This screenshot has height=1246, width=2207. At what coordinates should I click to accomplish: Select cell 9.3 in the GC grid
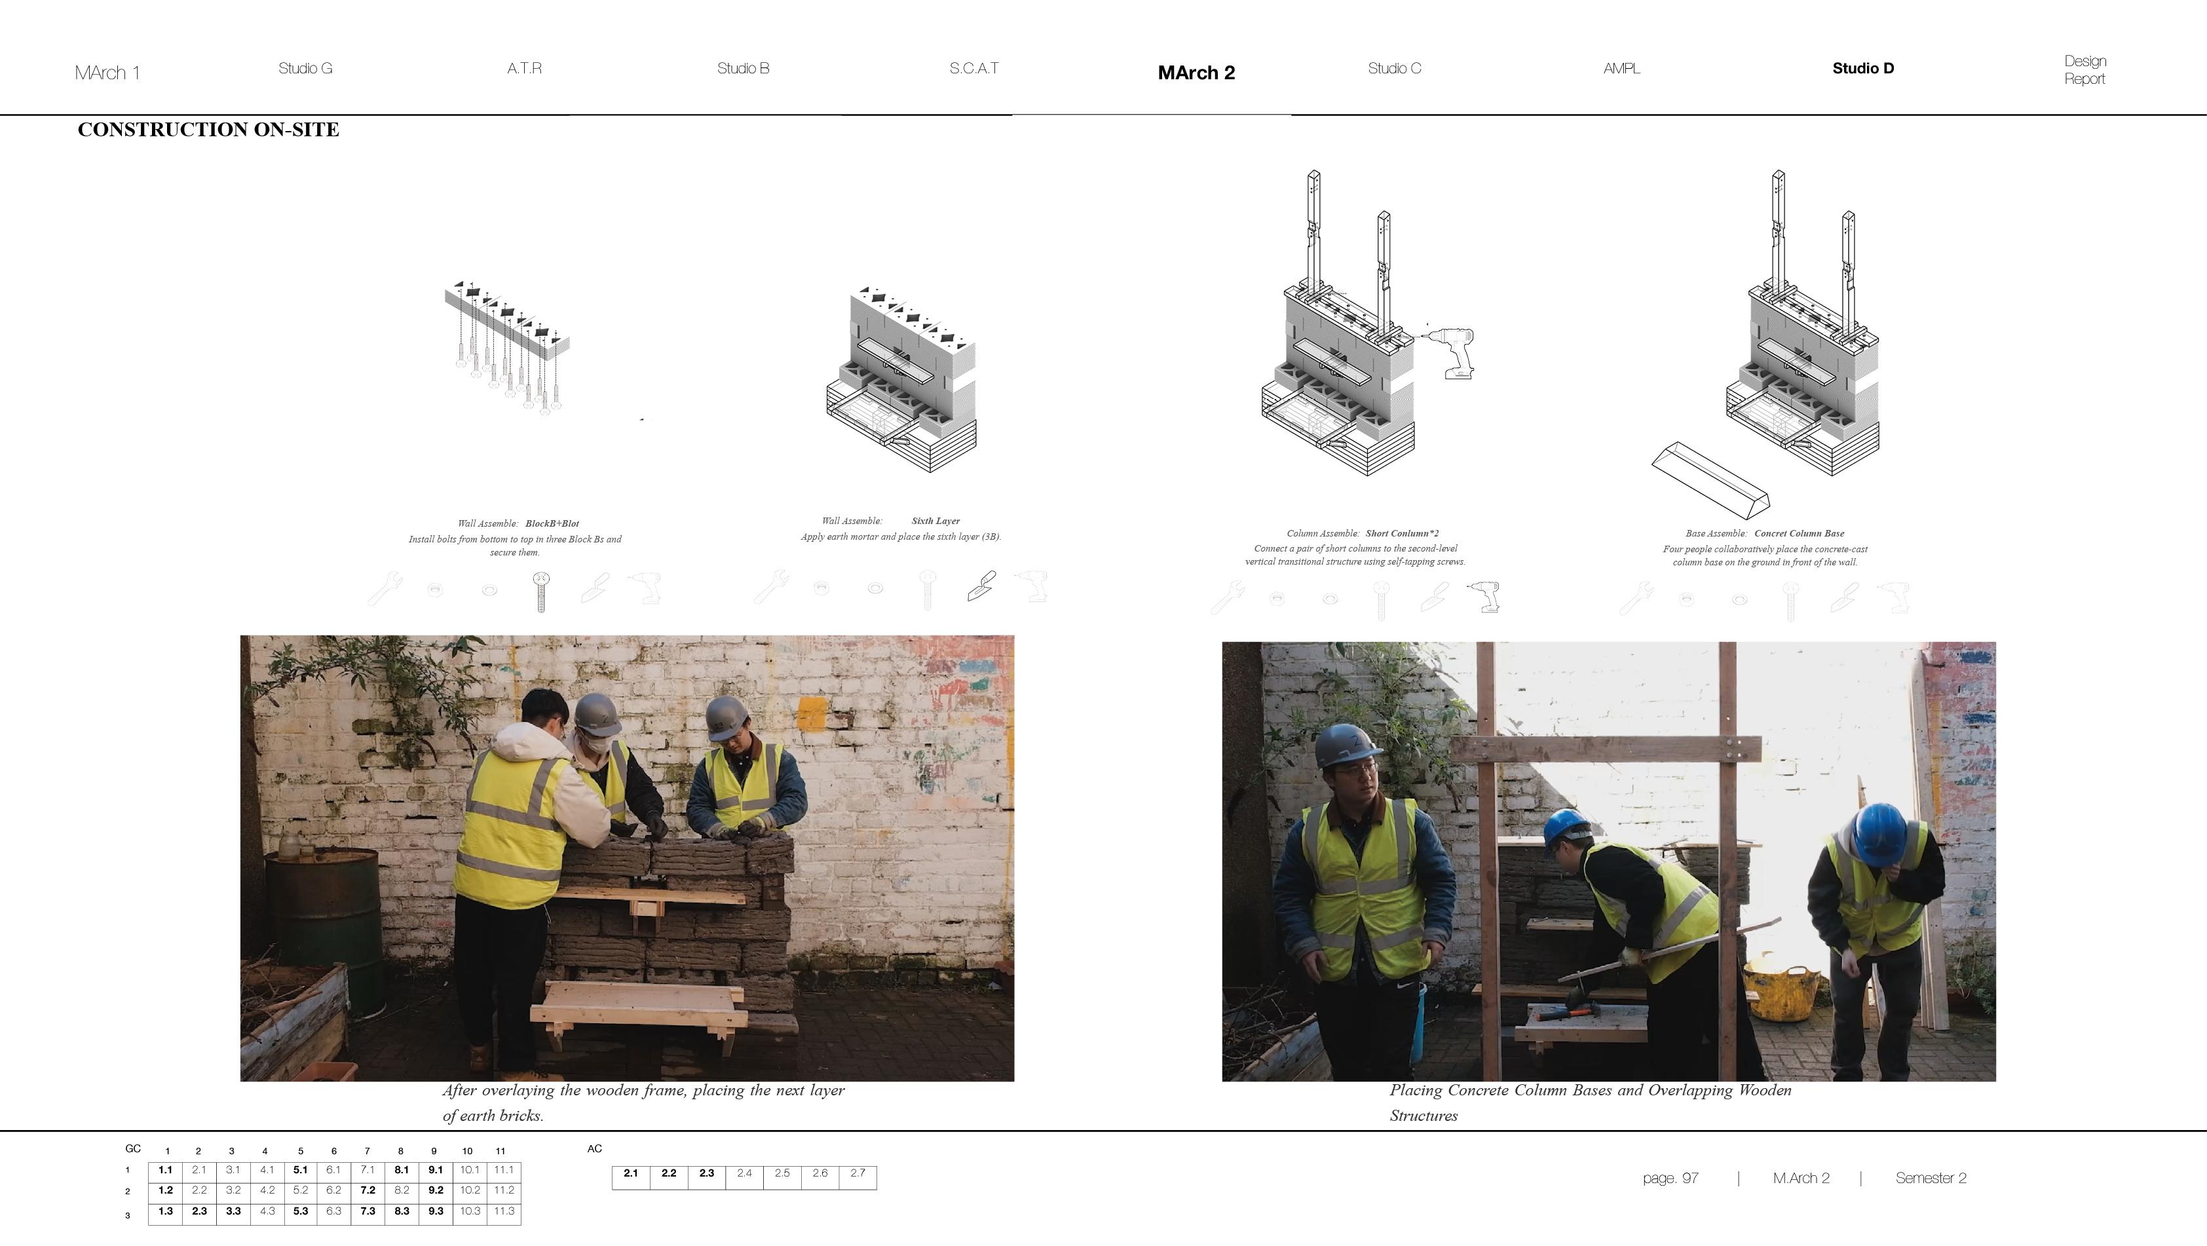(x=435, y=1212)
